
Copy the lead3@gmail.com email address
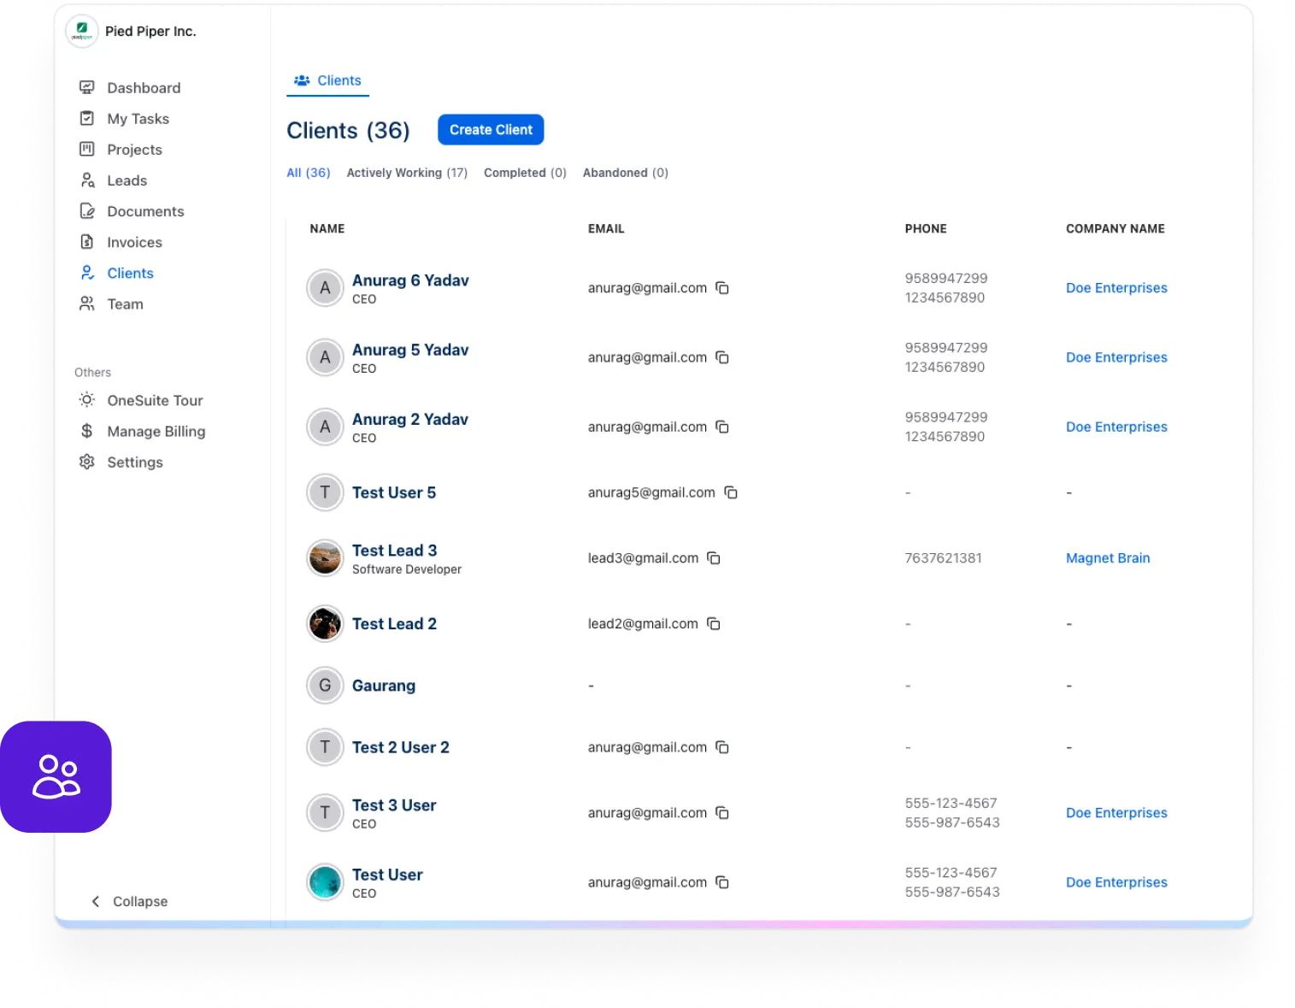coord(714,558)
